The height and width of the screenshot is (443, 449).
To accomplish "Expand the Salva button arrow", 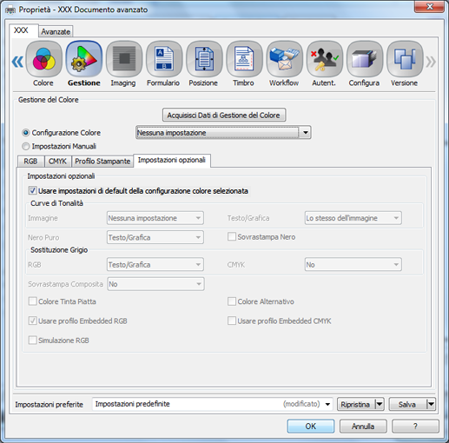I will click(431, 404).
